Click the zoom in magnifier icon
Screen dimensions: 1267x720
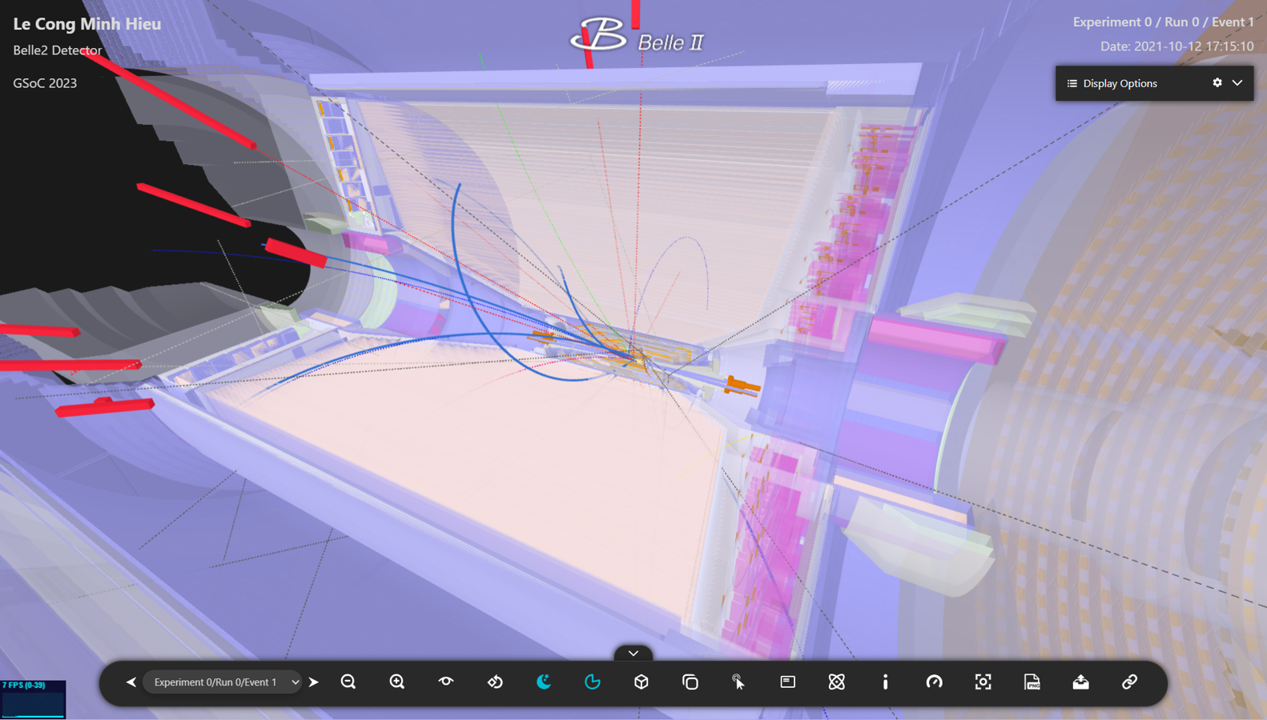click(x=397, y=682)
